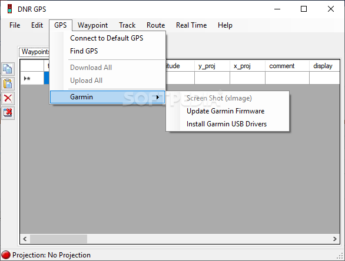Choose Connect to Default GPS

[107, 38]
